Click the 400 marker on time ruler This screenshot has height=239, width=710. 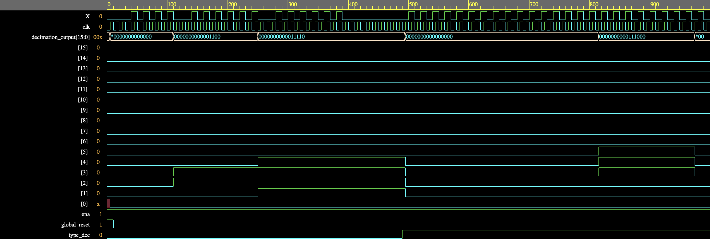[353, 4]
